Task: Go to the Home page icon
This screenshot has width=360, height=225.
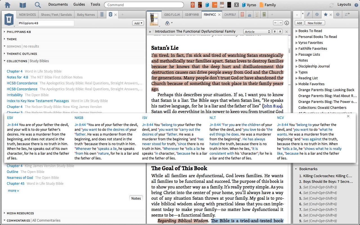Action: [x=8, y=5]
